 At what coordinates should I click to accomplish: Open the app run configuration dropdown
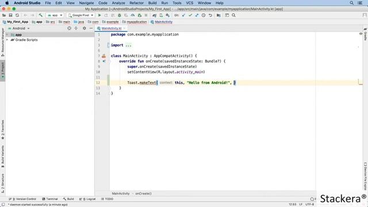click(55, 16)
